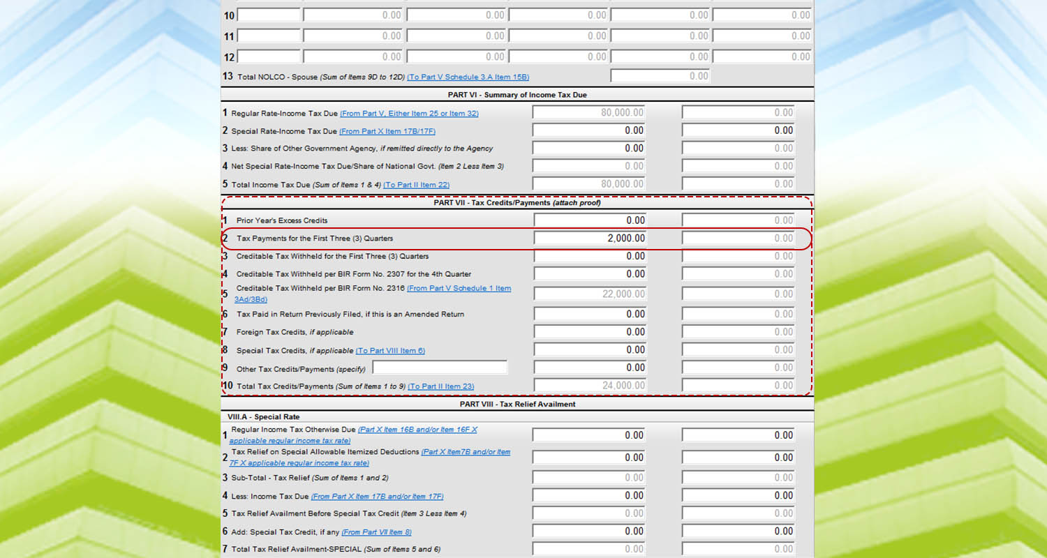Click the Prior Year's Excess Credits label
Image resolution: width=1047 pixels, height=558 pixels.
click(282, 221)
